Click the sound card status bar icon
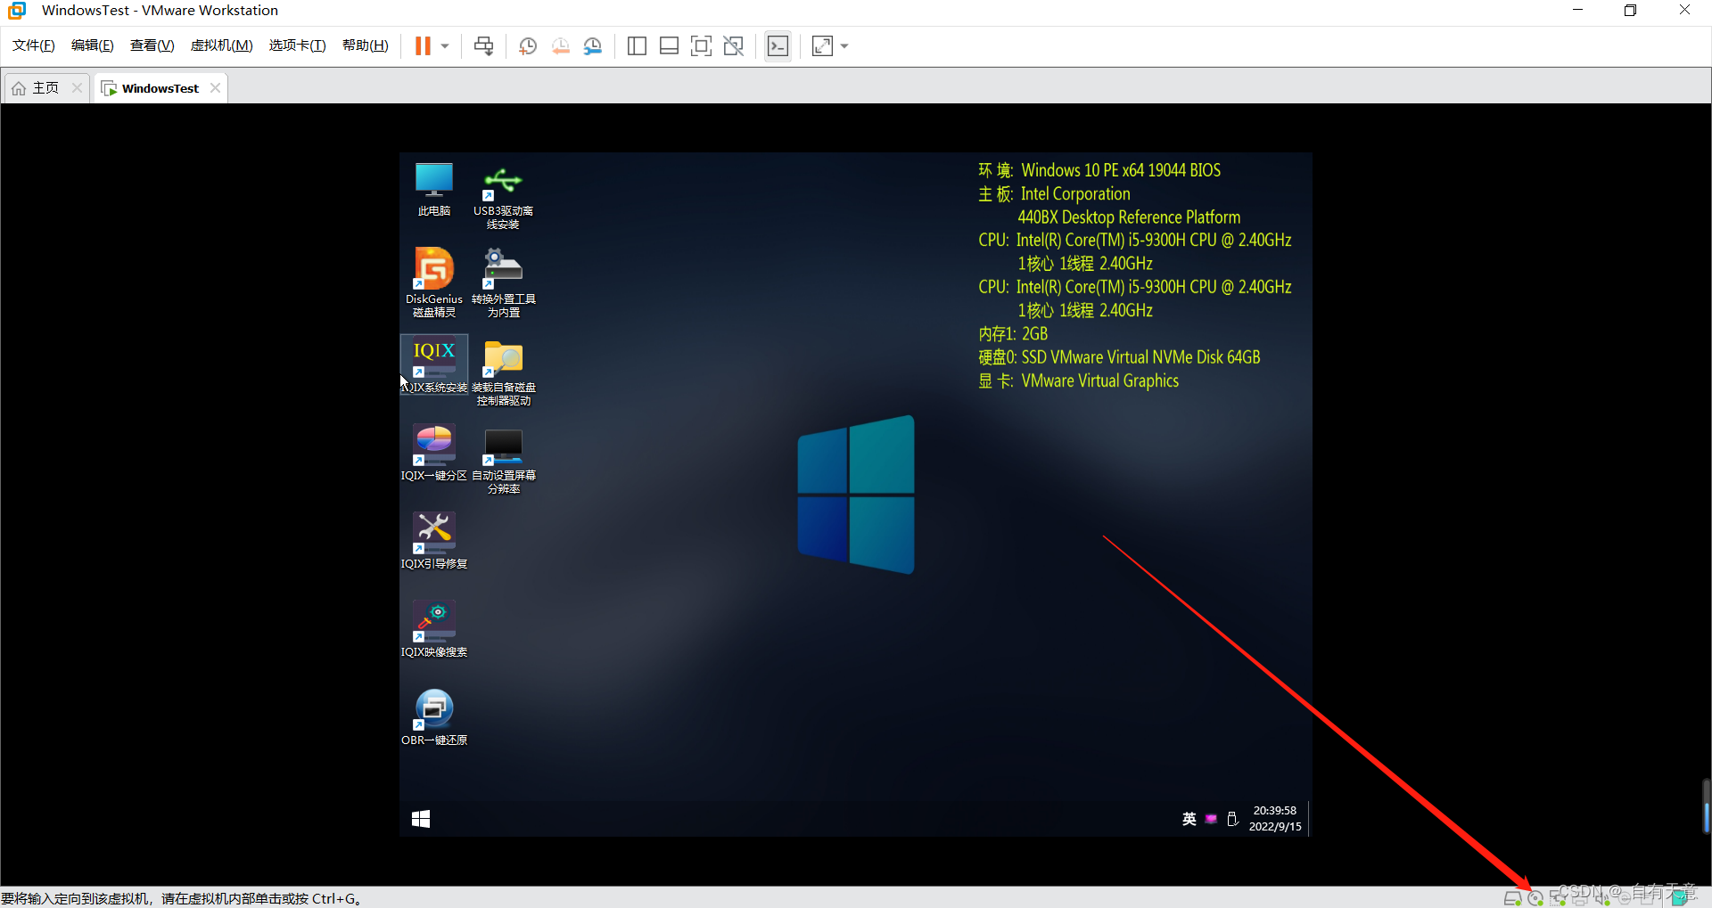The width and height of the screenshot is (1712, 908). pos(1602,898)
